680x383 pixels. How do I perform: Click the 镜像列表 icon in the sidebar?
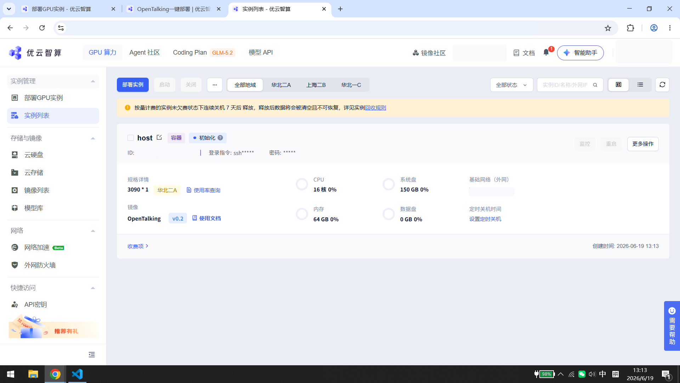[15, 190]
